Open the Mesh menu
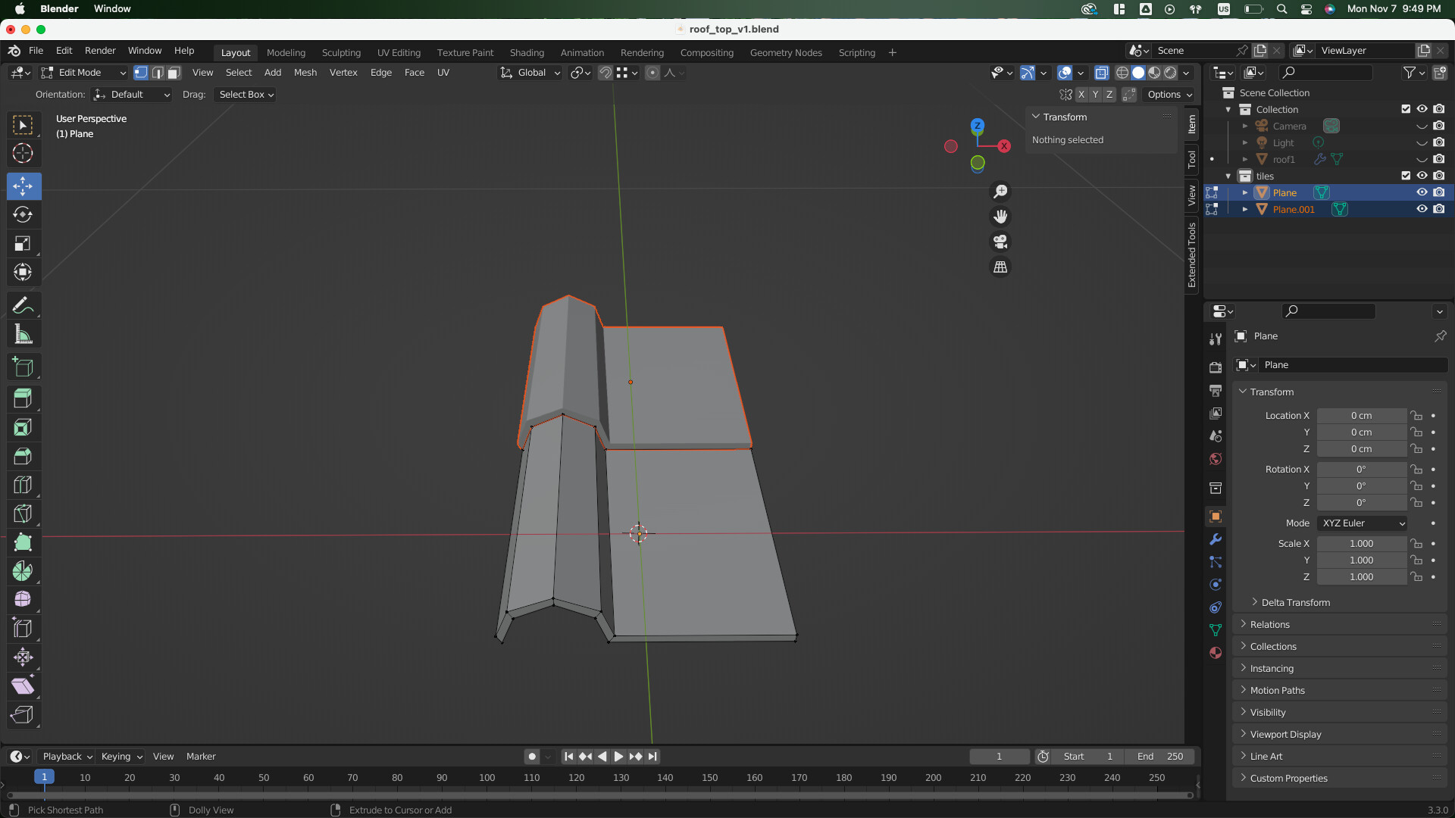This screenshot has height=818, width=1455. pyautogui.click(x=305, y=73)
